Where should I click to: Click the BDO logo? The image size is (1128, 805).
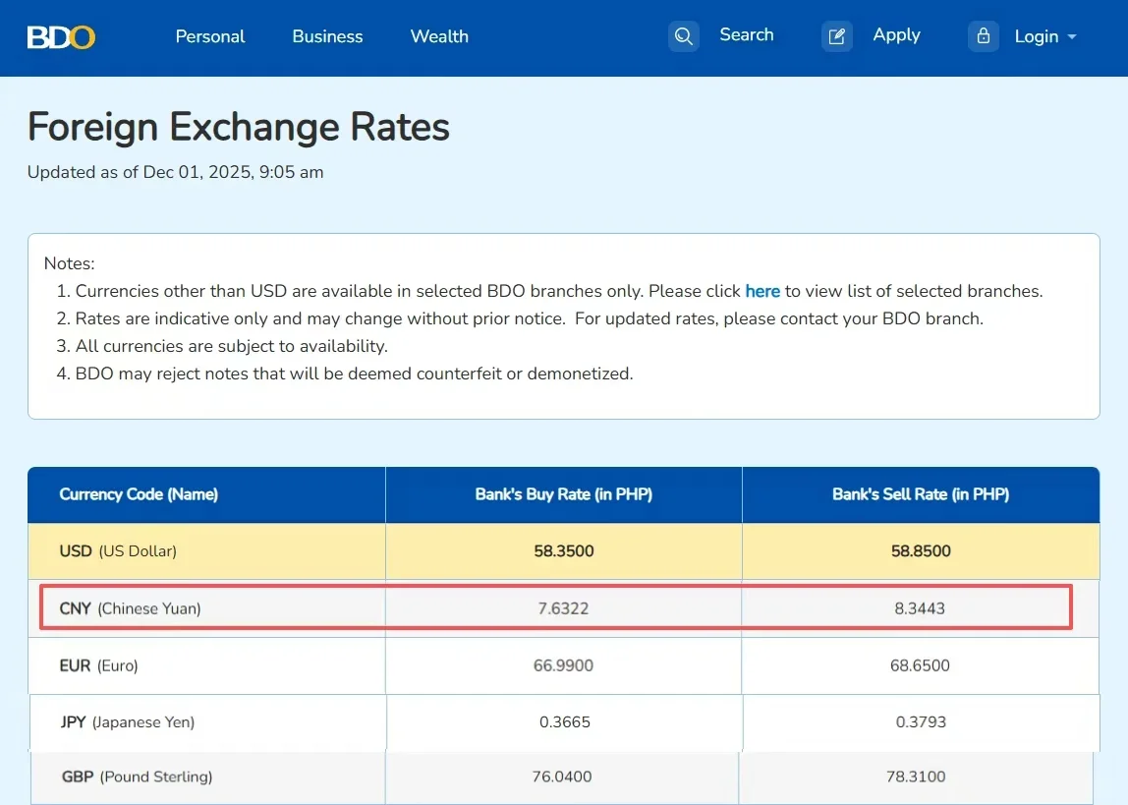click(61, 37)
